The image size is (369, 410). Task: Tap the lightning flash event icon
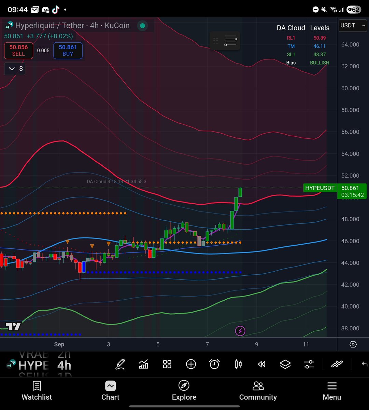click(x=240, y=331)
